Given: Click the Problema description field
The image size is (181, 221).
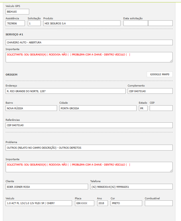Looking at the screenshot, I should point(89,148).
